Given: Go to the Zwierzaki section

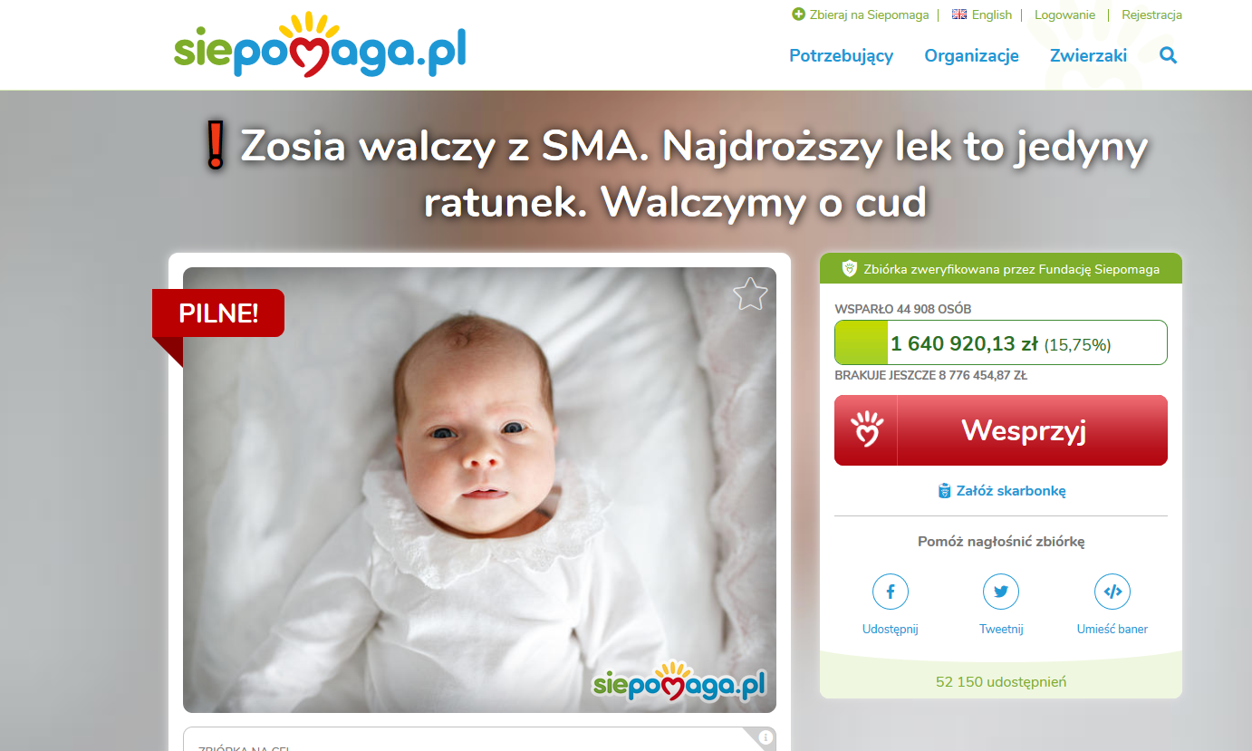Looking at the screenshot, I should point(1088,55).
